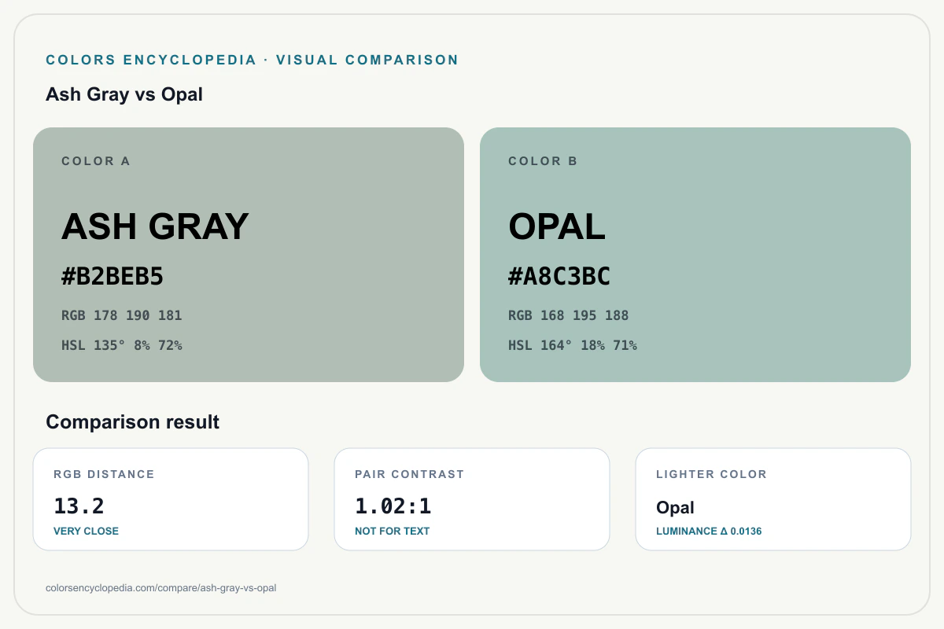
Task: Click the 'PAIR CONTRAST' card label
Action: click(x=409, y=474)
